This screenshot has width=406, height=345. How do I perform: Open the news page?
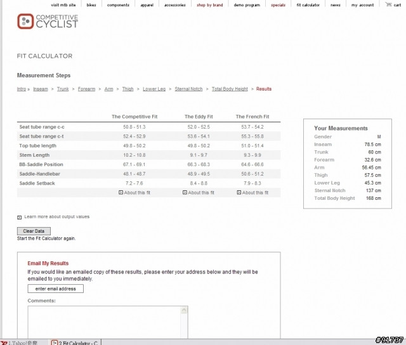pyautogui.click(x=336, y=5)
